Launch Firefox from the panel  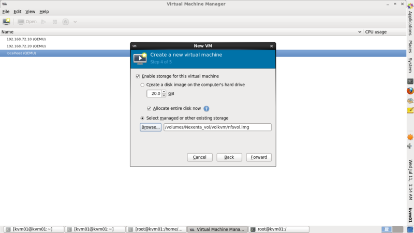[x=410, y=91]
